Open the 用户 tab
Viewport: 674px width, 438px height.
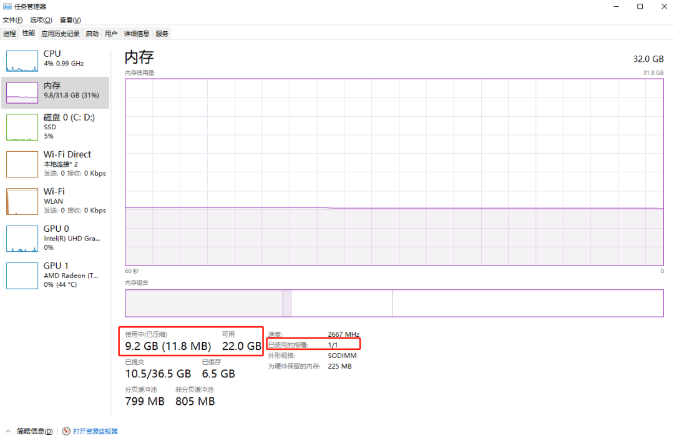coord(111,34)
